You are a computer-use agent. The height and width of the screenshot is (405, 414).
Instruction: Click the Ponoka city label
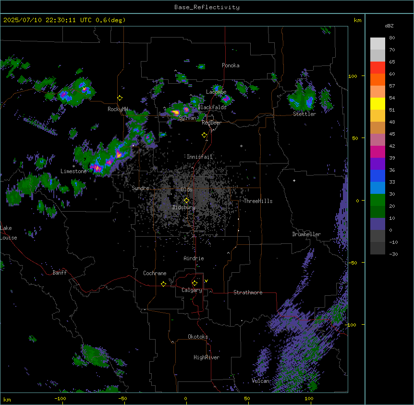click(231, 65)
